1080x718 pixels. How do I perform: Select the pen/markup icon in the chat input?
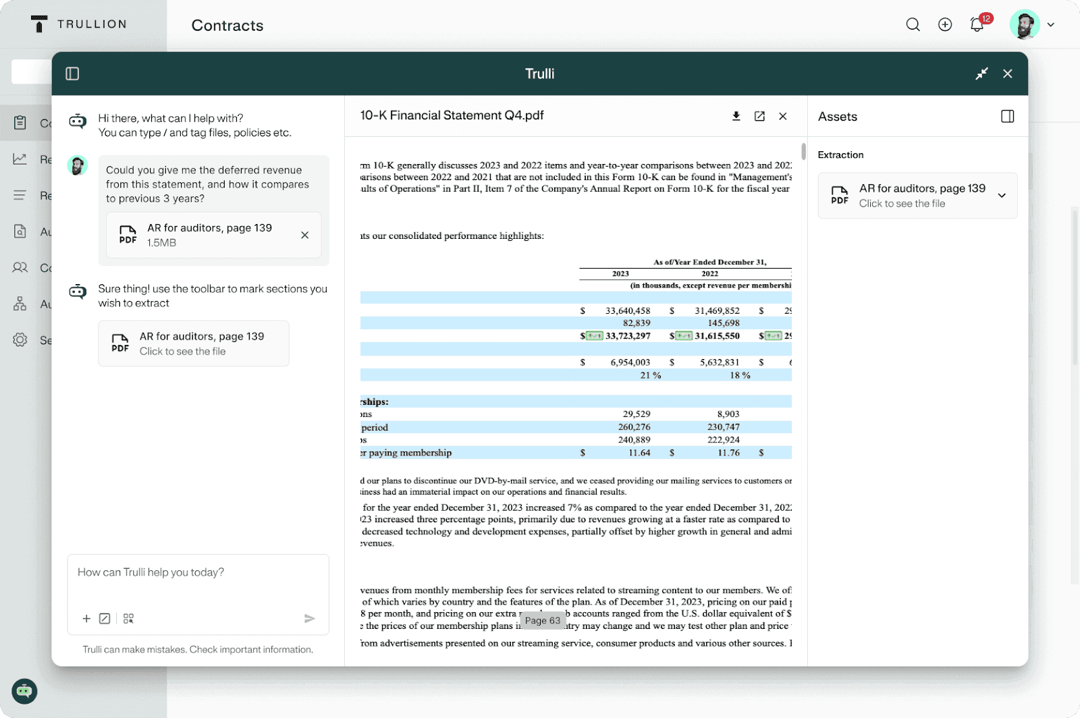105,618
